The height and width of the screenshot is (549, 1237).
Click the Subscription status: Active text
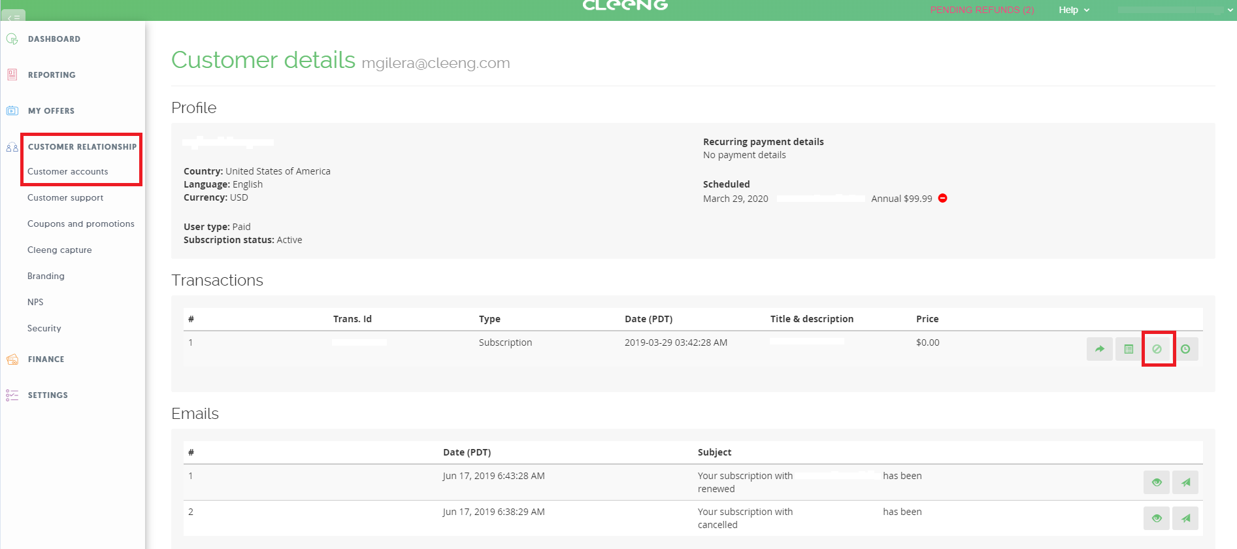(242, 240)
